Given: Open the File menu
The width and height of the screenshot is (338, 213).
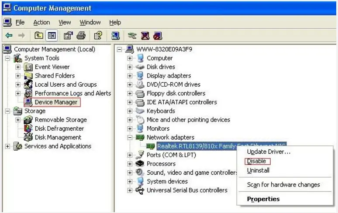Looking at the screenshot, I should pyautogui.click(x=20, y=22).
